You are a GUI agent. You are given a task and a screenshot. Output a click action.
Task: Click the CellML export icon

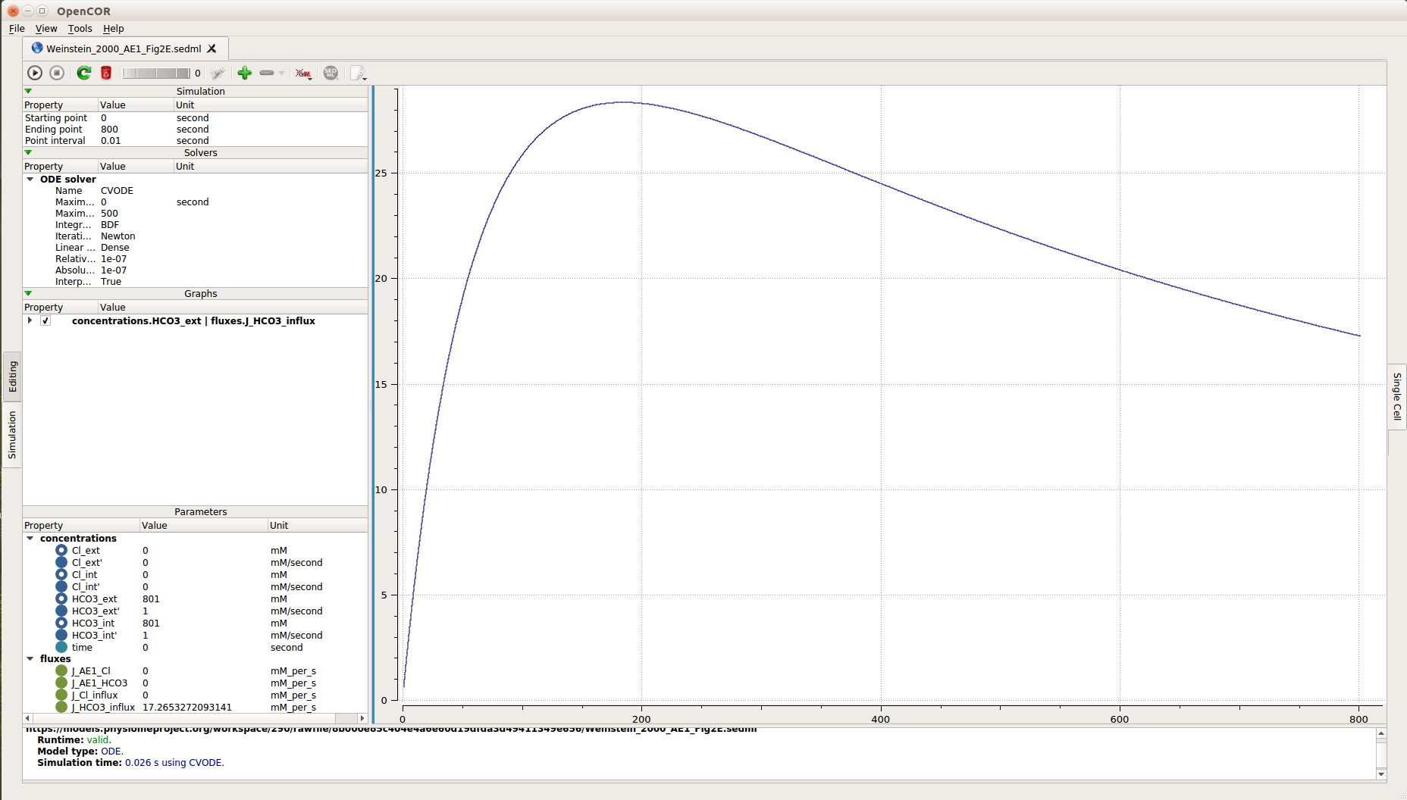click(303, 73)
